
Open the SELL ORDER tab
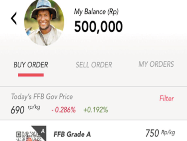(x=94, y=65)
